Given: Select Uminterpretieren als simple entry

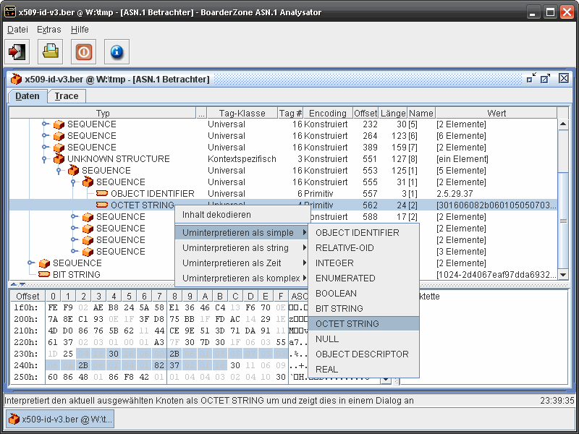Looking at the screenshot, I should point(242,232).
